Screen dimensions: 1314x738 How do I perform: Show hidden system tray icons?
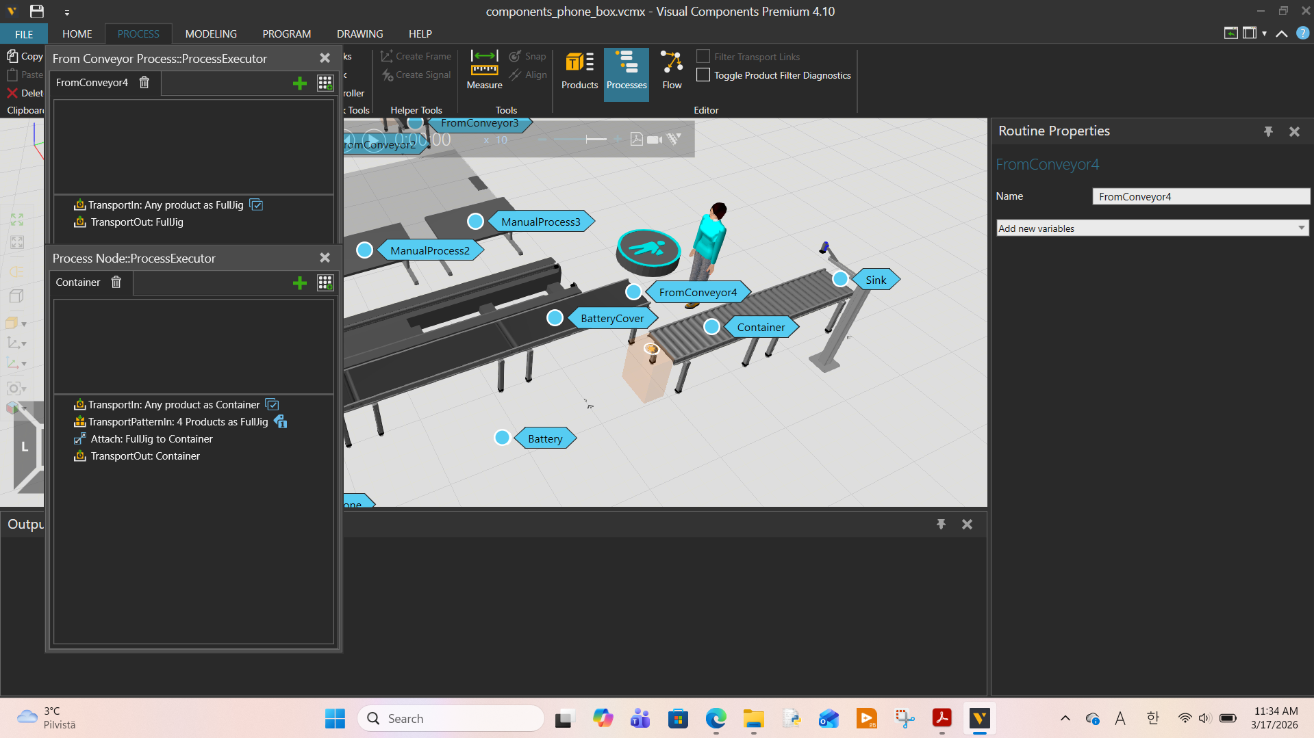tap(1065, 718)
